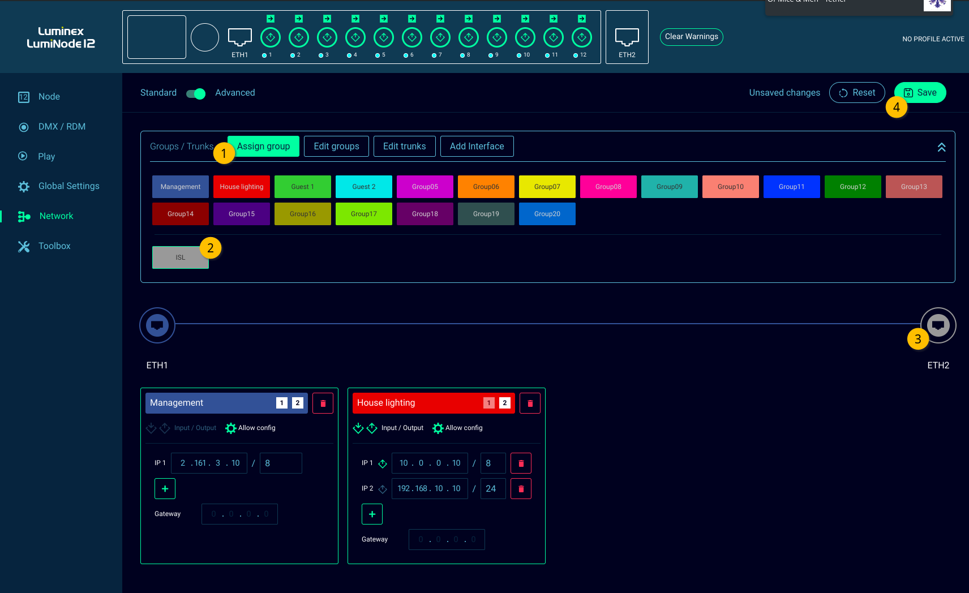This screenshot has height=593, width=969.
Task: Add an IP address to House lighting
Action: pyautogui.click(x=372, y=514)
